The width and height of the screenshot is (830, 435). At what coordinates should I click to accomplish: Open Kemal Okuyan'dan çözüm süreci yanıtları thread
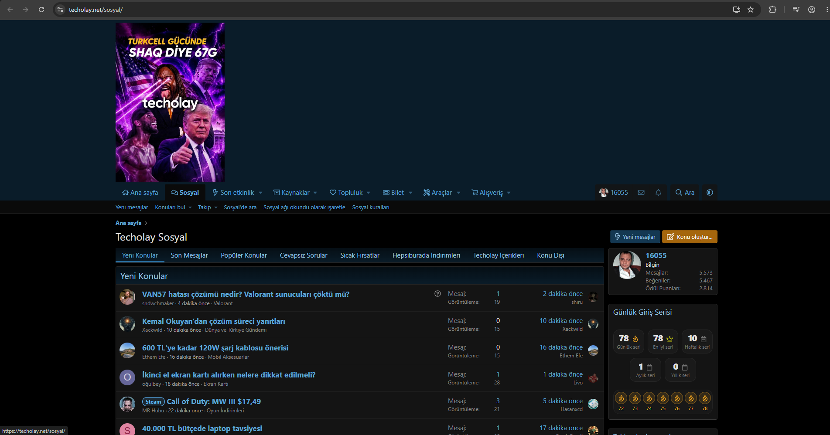214,321
